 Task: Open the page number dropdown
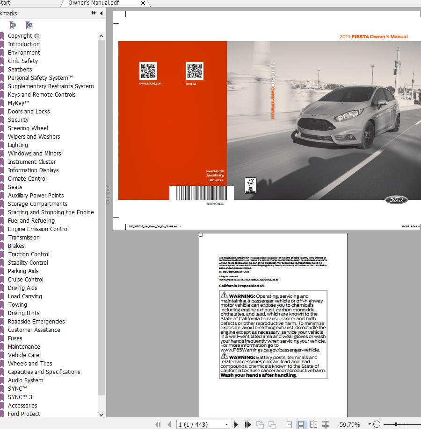pyautogui.click(x=227, y=424)
